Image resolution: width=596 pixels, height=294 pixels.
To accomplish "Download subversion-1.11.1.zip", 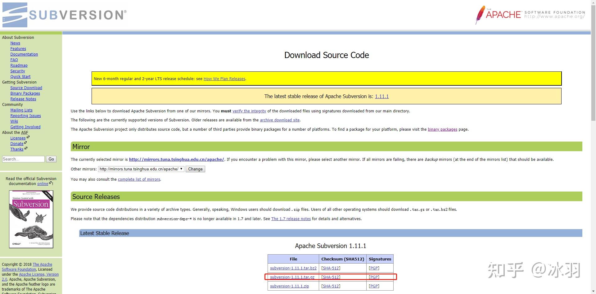I will click(289, 286).
